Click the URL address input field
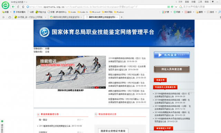The image size is (221, 133). [97, 7]
